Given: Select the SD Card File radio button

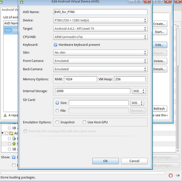Looking at the screenshot, I should pyautogui.click(x=57, y=111).
